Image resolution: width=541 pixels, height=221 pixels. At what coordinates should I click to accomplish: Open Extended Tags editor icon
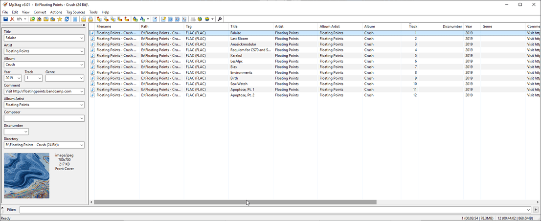tap(155, 19)
